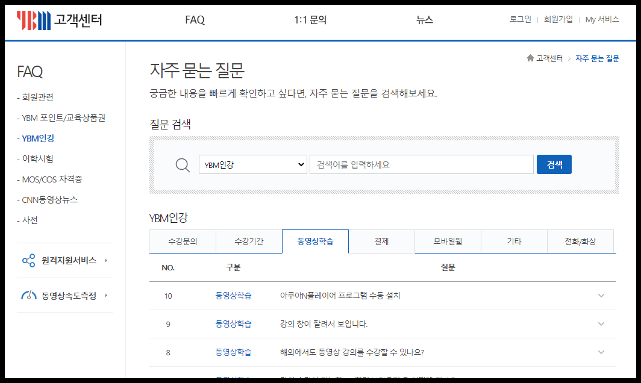
Task: Open the YBM인강 category dropdown
Action: [x=252, y=164]
